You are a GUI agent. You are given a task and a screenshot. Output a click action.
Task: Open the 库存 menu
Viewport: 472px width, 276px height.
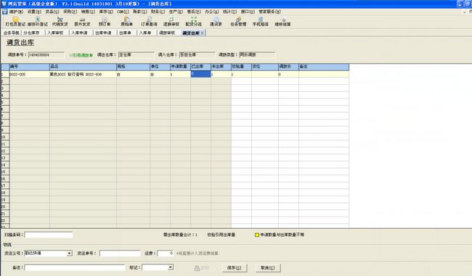point(106,12)
